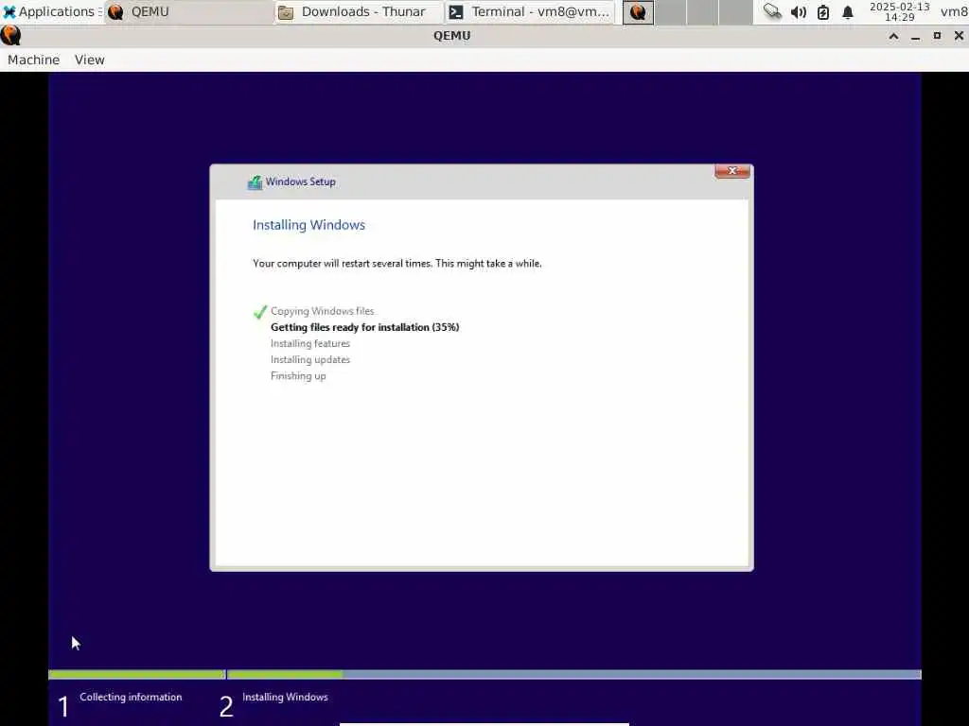969x726 pixels.
Task: Click the QEMU logo in the title bar
Action: (11, 36)
